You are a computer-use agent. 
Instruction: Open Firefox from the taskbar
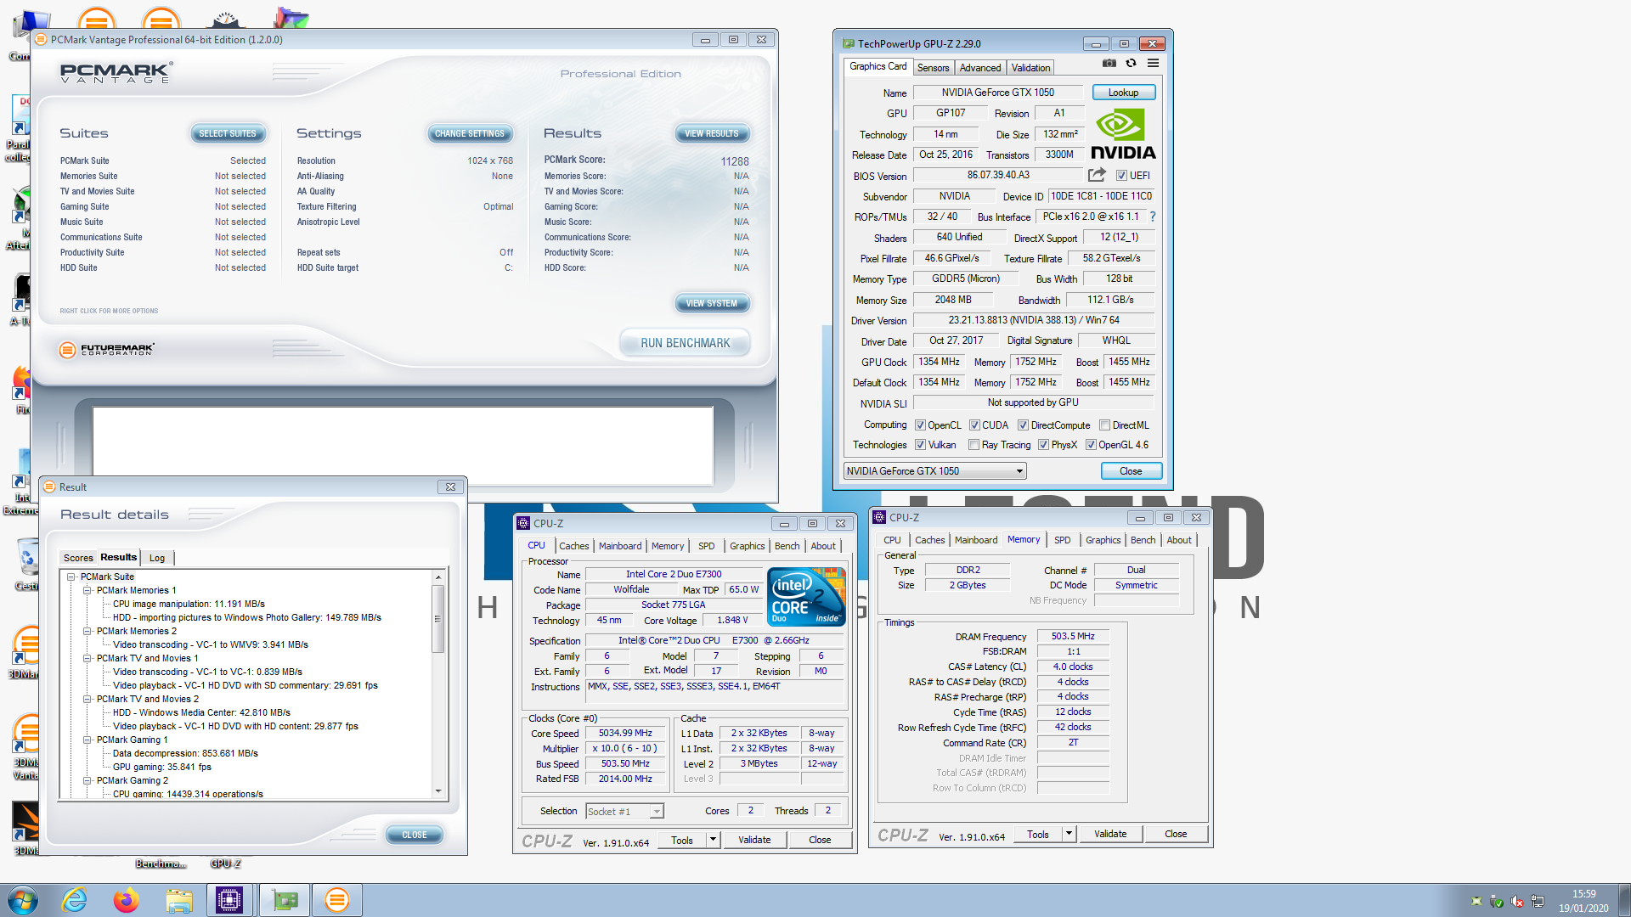click(x=127, y=900)
